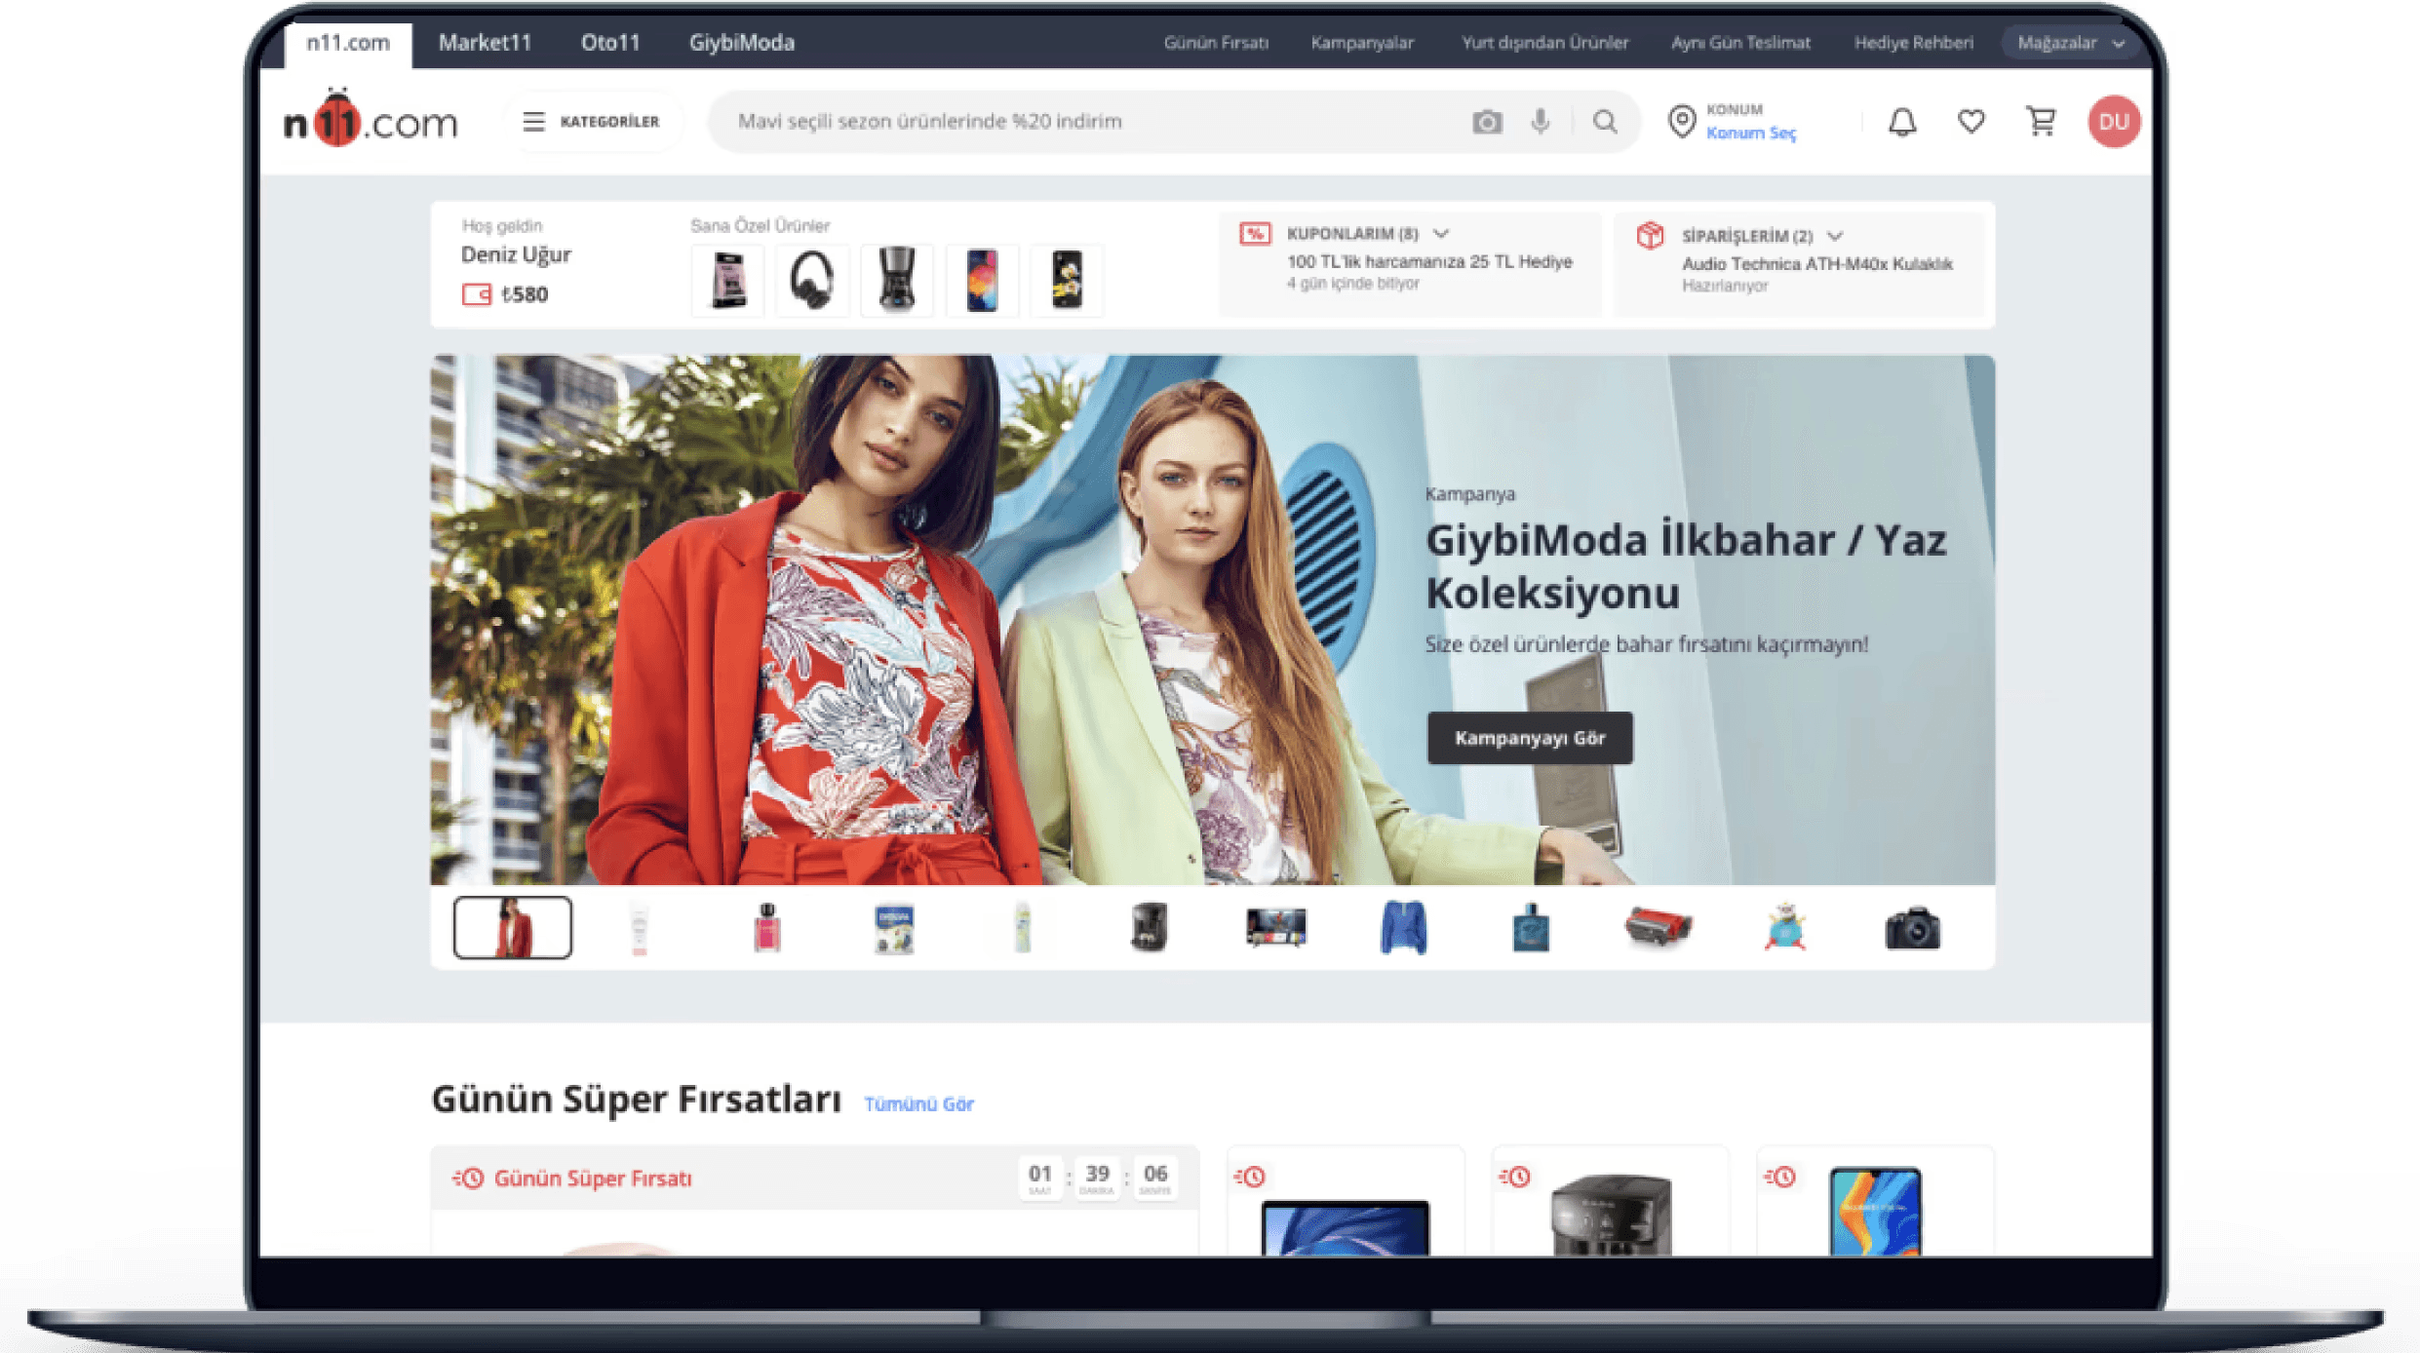
Task: Switch to the GiybiModa tab
Action: (x=742, y=43)
